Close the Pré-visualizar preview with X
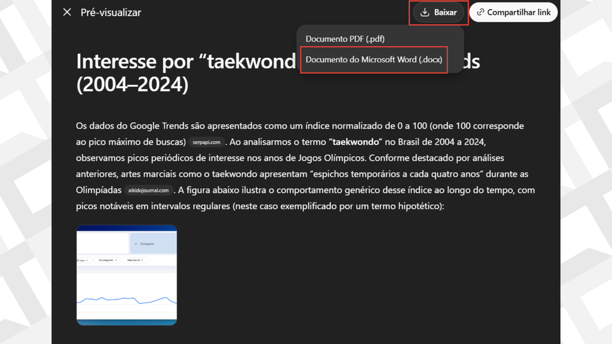 point(67,12)
